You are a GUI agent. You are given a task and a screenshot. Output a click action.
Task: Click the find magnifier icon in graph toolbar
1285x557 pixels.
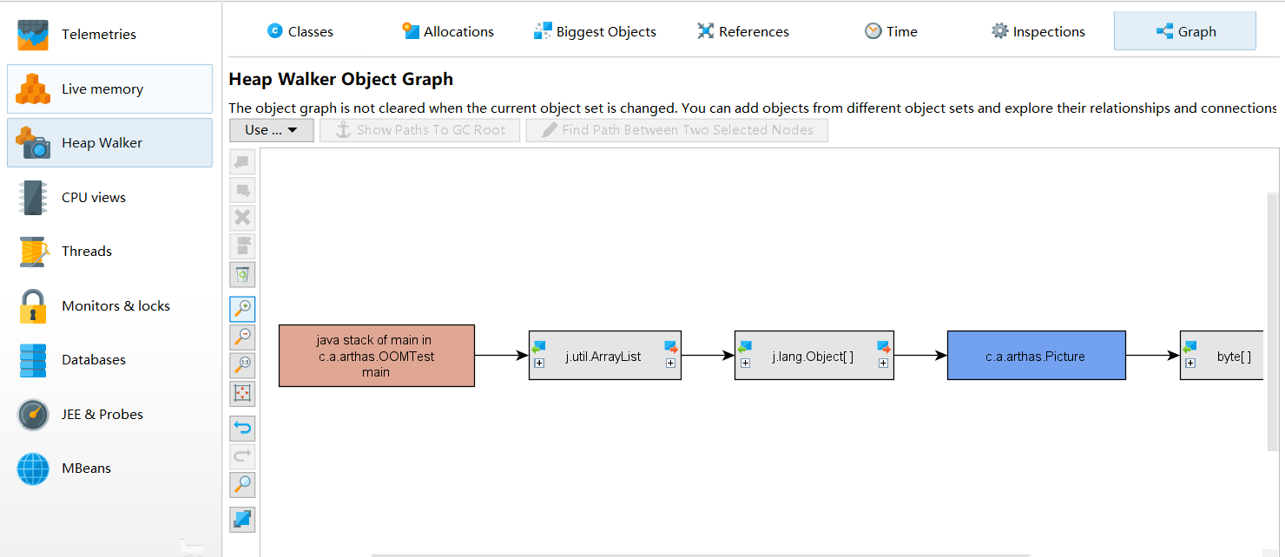243,484
